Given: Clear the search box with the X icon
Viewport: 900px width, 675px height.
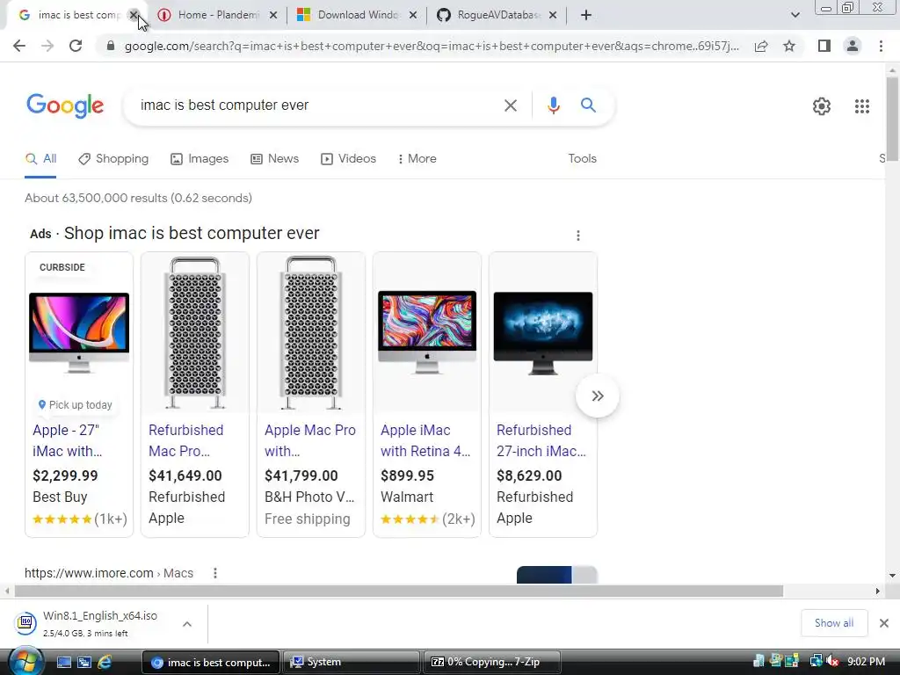Looking at the screenshot, I should (511, 105).
